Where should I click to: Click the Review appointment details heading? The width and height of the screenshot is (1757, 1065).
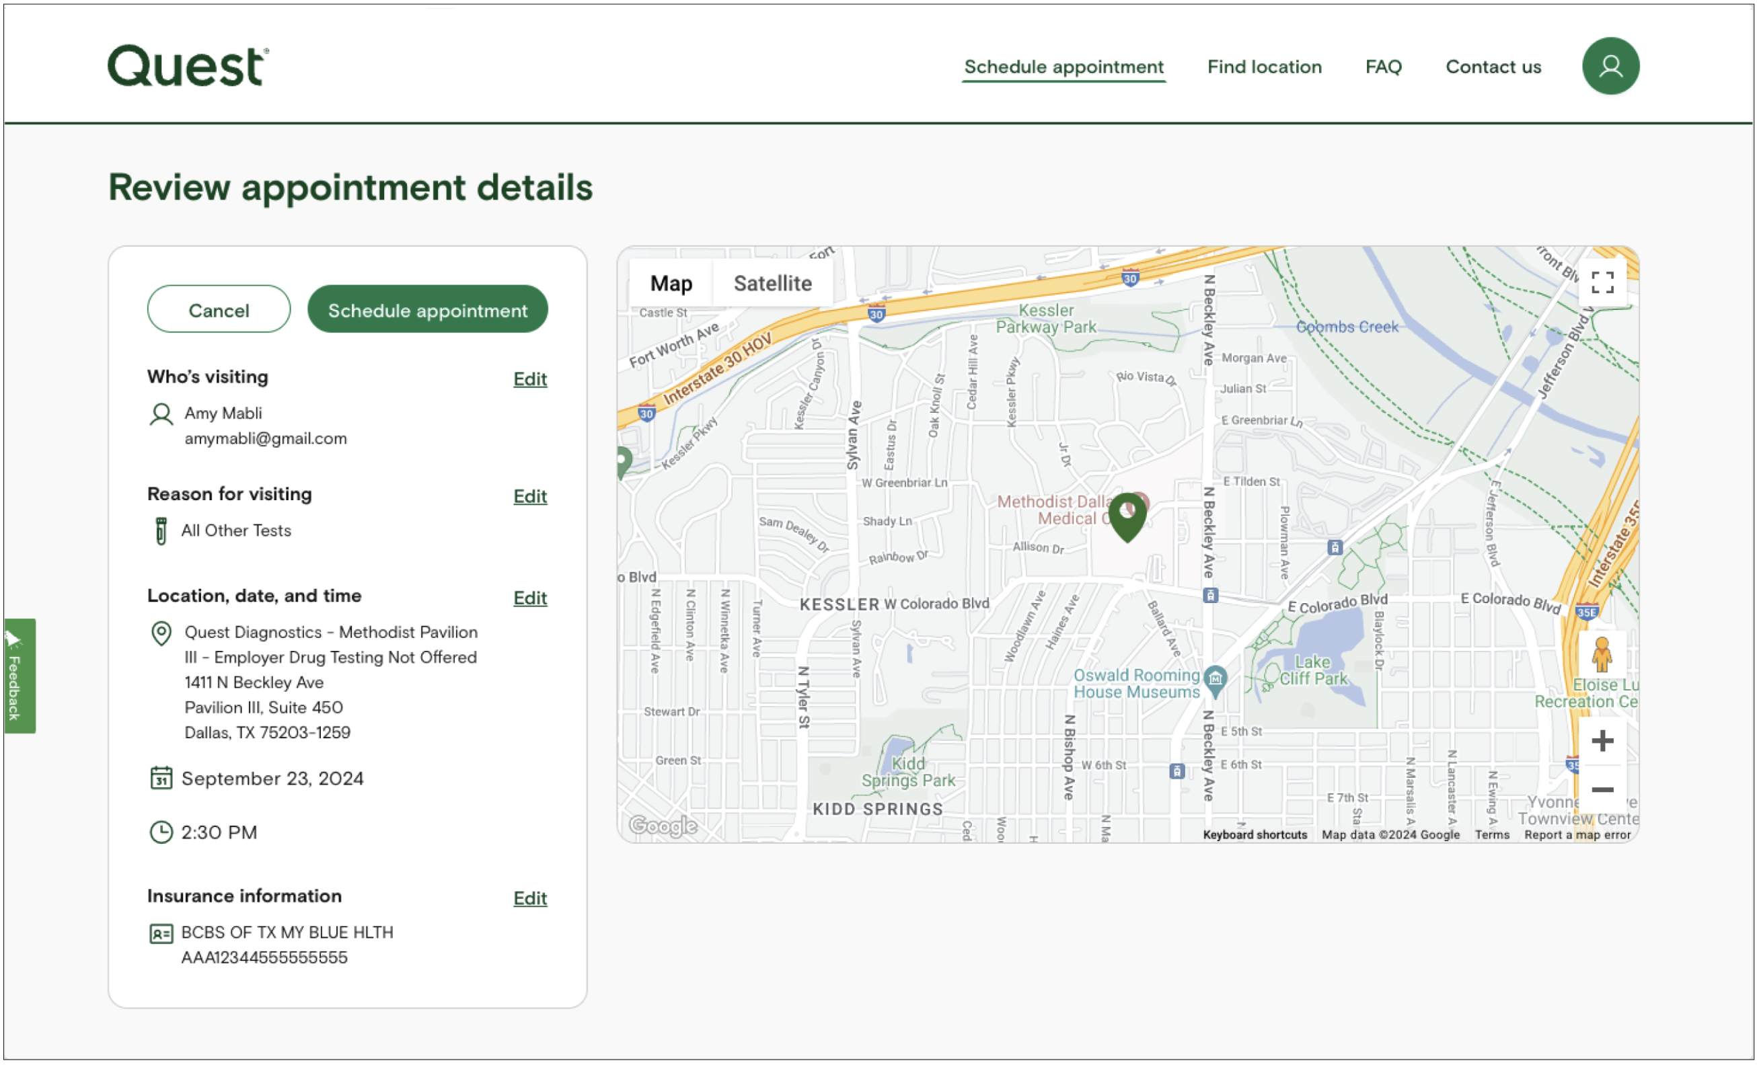click(x=350, y=188)
